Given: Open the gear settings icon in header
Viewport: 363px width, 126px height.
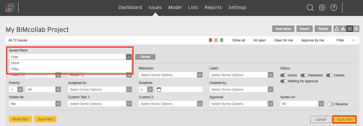Looking at the screenshot, I should coord(322,8).
